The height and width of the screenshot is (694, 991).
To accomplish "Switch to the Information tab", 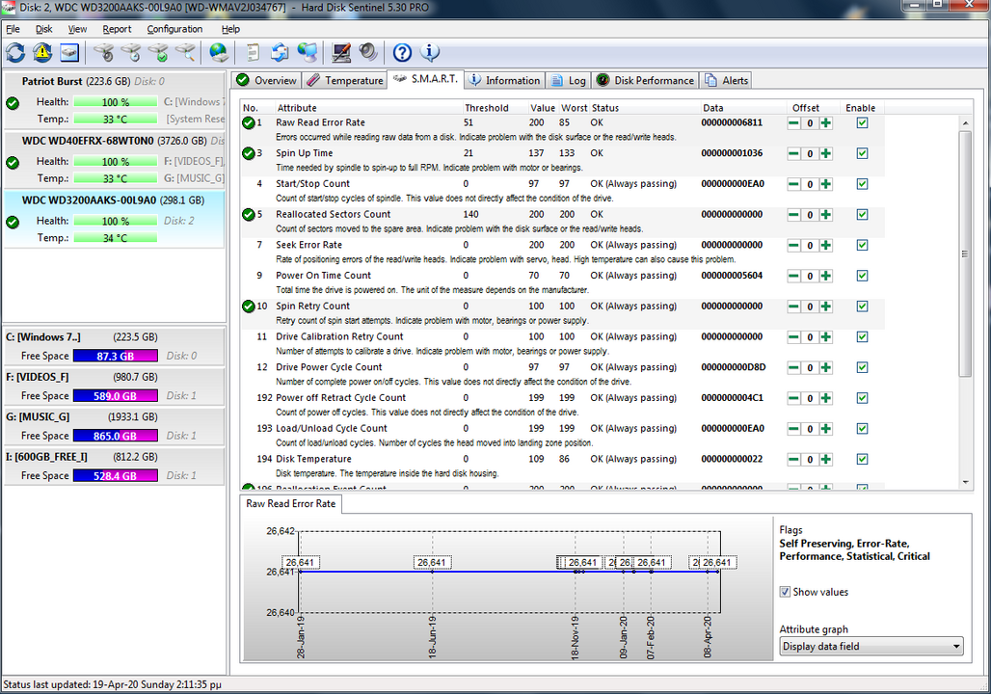I will click(x=504, y=80).
